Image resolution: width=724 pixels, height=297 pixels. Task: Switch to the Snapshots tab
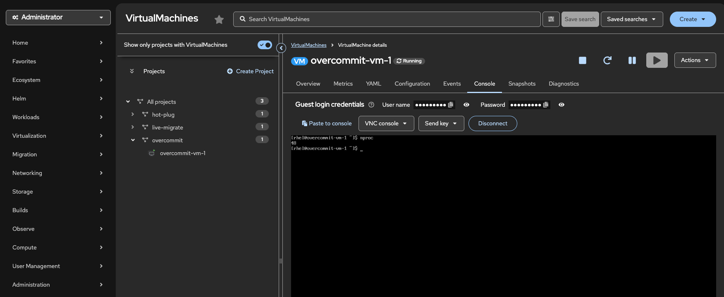(x=522, y=84)
